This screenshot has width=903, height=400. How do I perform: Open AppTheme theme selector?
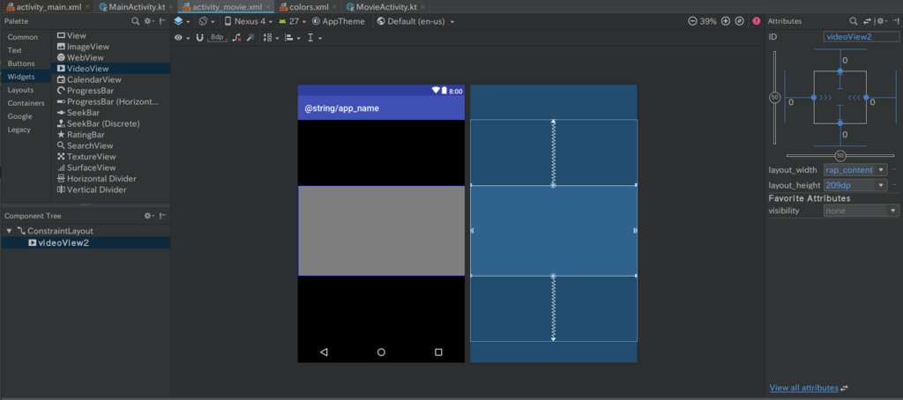pos(339,21)
